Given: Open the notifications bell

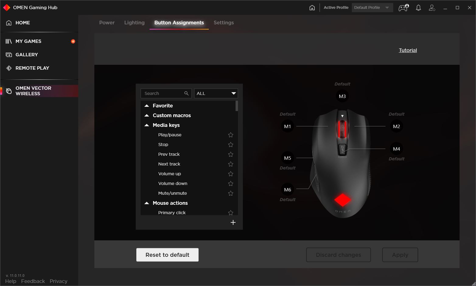Looking at the screenshot, I should click(x=418, y=8).
